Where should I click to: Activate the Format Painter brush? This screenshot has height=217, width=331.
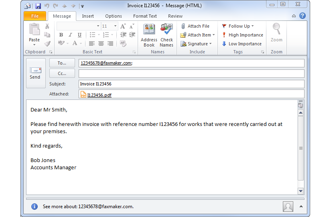[x=47, y=43]
